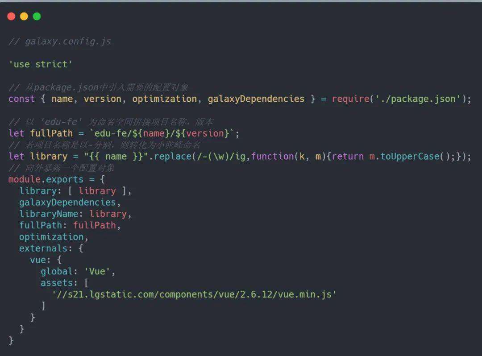
Task: Click the 'galaxyDependencies,' line inside module.exports
Action: click(x=70, y=203)
